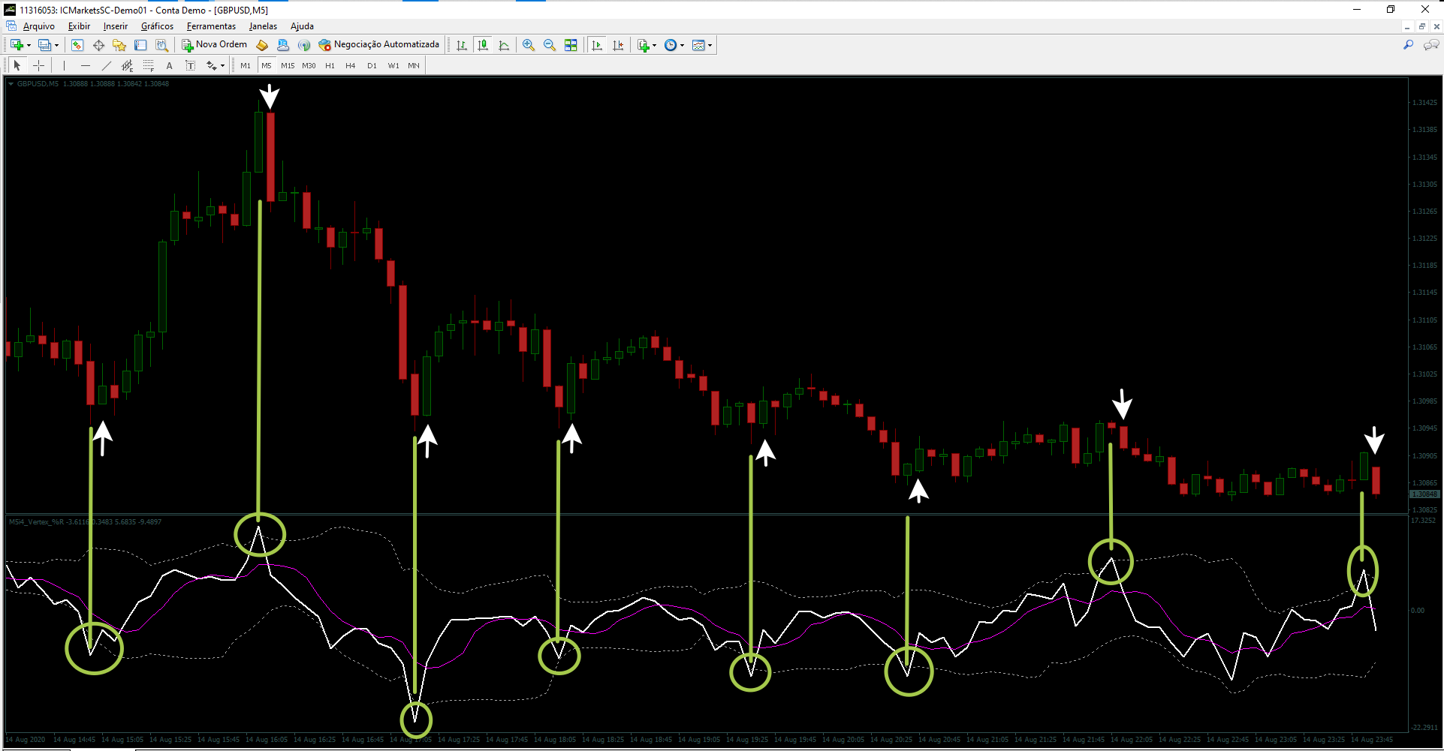Viewport: 1444px width, 751px height.
Task: Select the trendline drawing tool
Action: click(106, 65)
